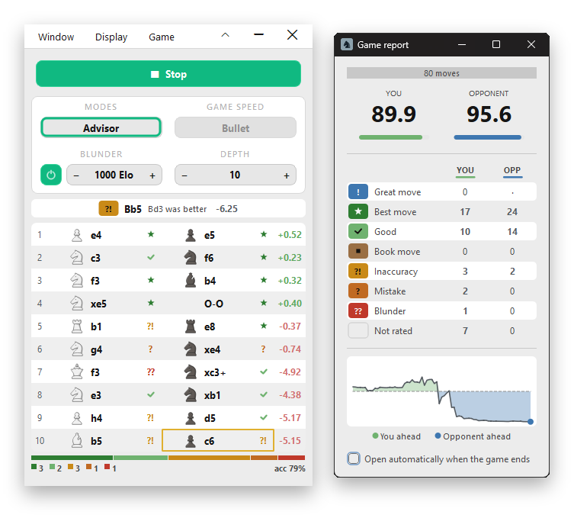Click the Best move star icon
This screenshot has height=518, width=574.
(x=358, y=212)
